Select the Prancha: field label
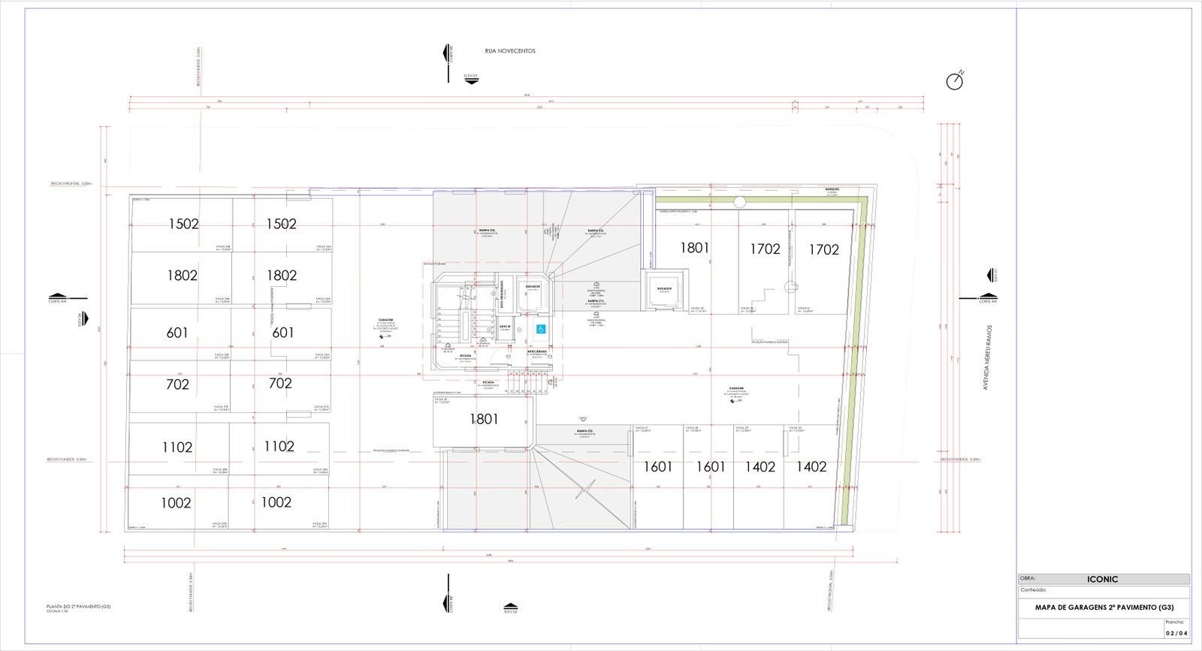The image size is (1202, 651). [1175, 622]
